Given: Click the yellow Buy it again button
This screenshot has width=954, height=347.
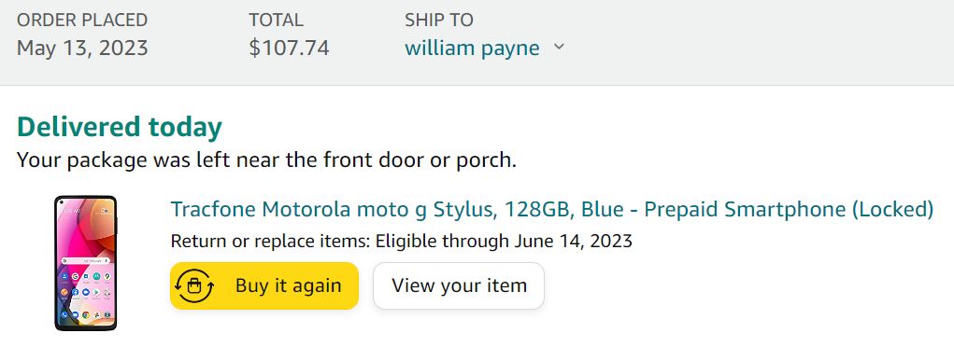Looking at the screenshot, I should coord(264,285).
